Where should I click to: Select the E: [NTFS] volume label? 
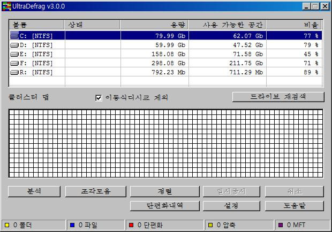(36, 54)
